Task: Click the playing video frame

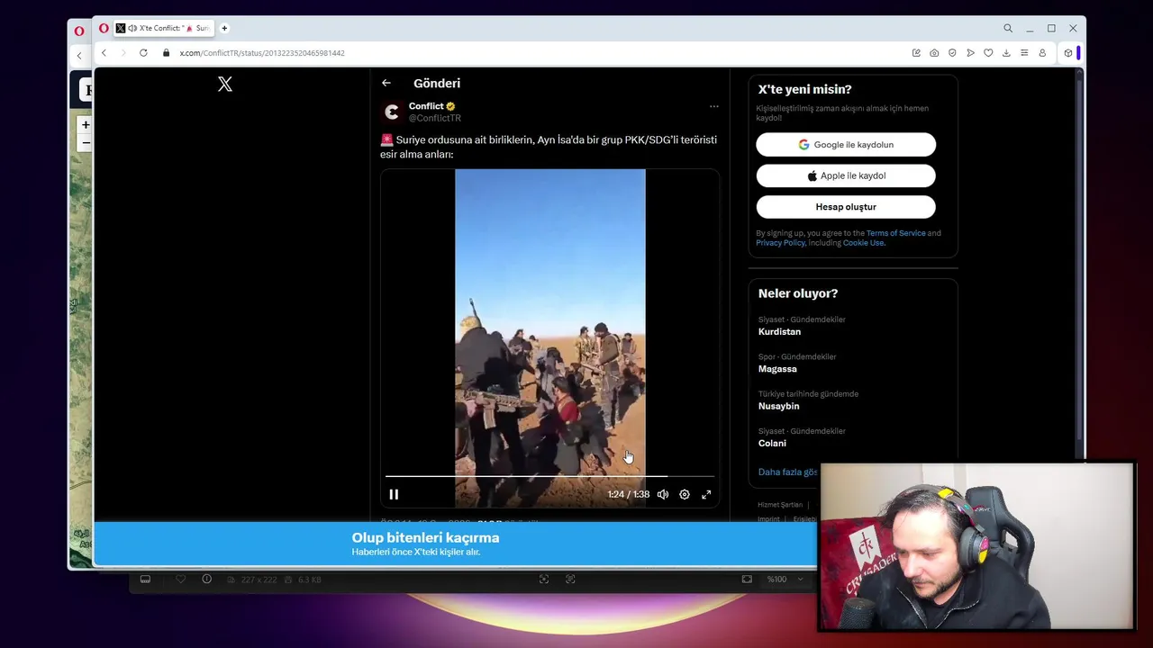Action: pos(550,337)
